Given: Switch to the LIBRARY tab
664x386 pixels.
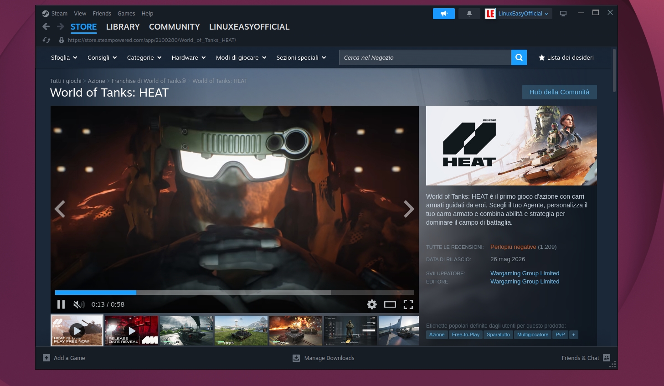Looking at the screenshot, I should [123, 27].
